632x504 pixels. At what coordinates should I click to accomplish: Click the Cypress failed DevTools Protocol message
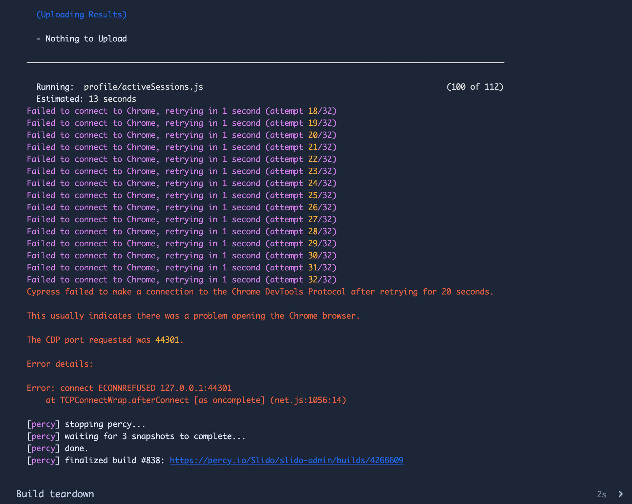(260, 292)
